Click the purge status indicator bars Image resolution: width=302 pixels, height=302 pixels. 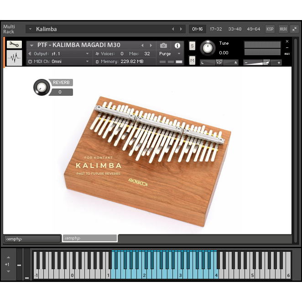(171, 62)
